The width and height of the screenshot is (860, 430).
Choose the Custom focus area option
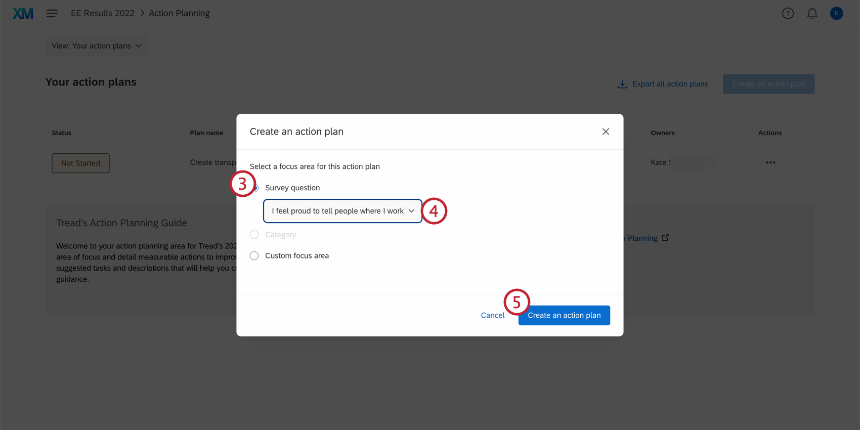click(x=254, y=255)
